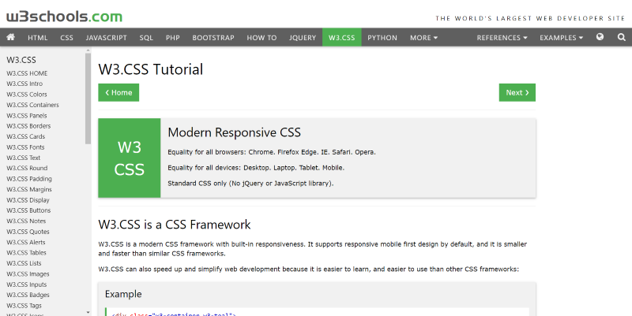Viewport: 632px width, 316px height.
Task: Click the 'W3.CSS is a CSS Framework' heading
Action: pyautogui.click(x=175, y=225)
